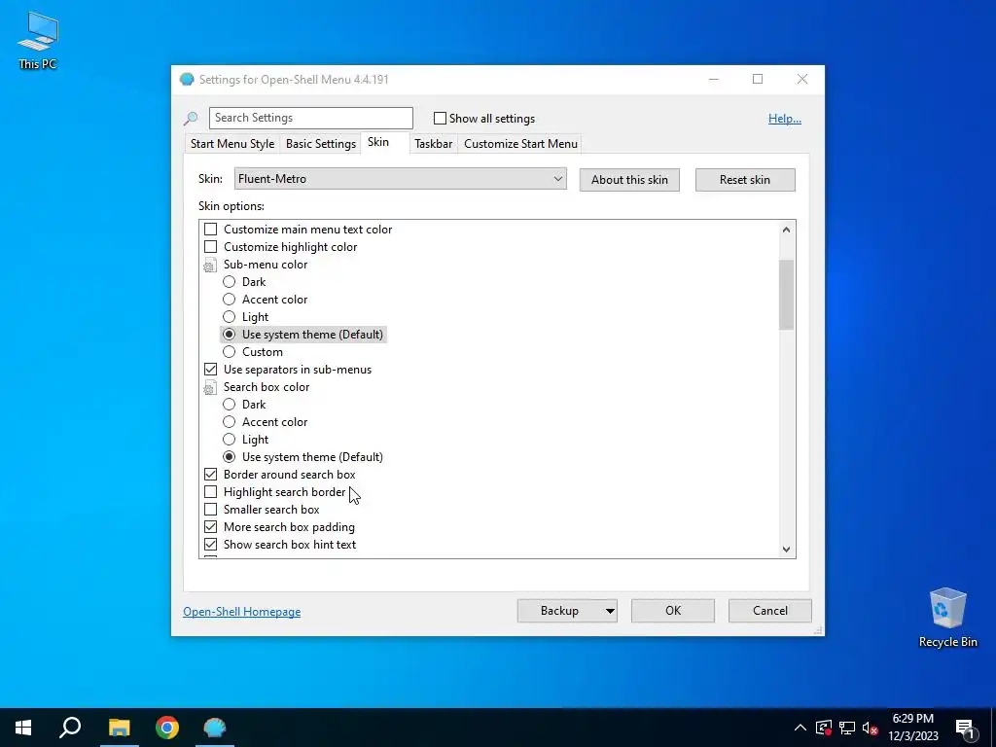Open the Backup button dropdown arrow
Image resolution: width=996 pixels, height=747 pixels.
(609, 611)
